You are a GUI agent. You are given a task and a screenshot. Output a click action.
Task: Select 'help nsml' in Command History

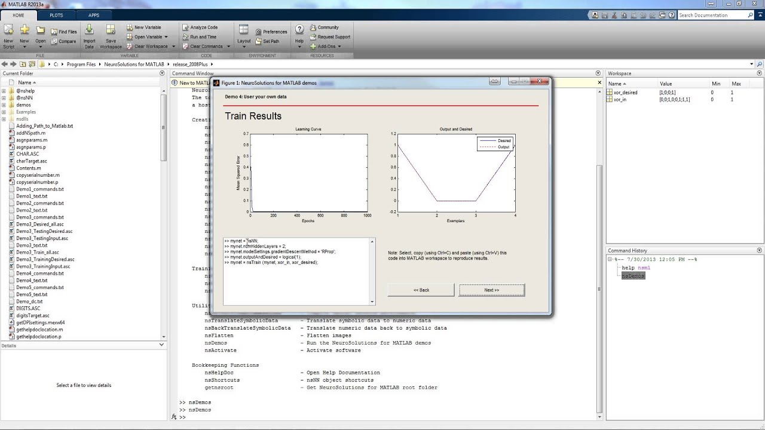pyautogui.click(x=636, y=268)
